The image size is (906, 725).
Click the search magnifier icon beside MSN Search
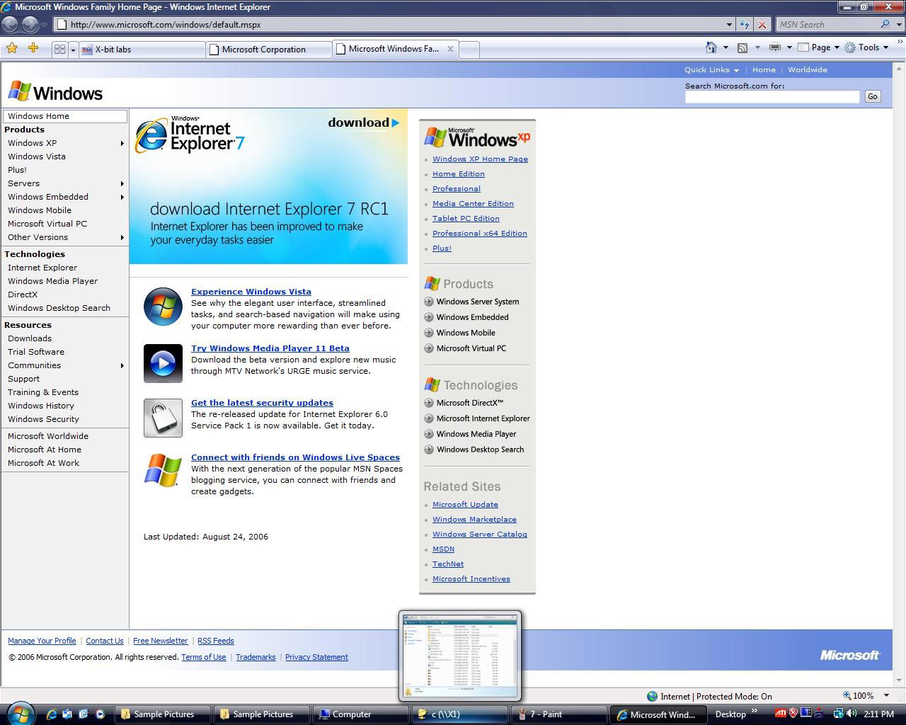tap(885, 24)
